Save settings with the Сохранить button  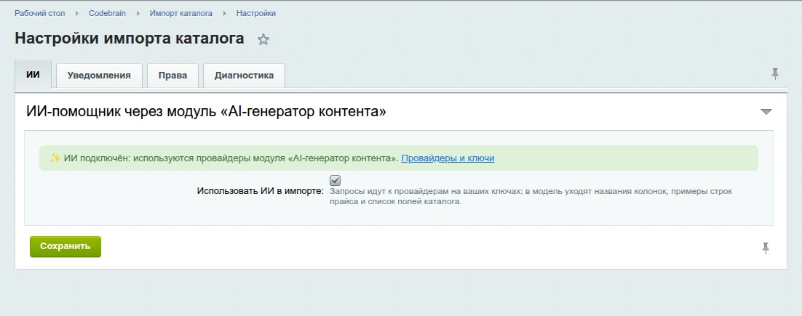pos(65,246)
